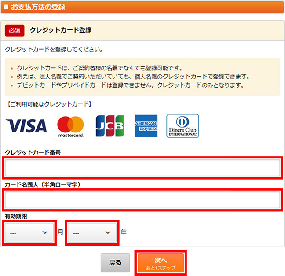Viewport: 285px width, 276px height.
Task: Click the クレジットカード登録 section title
Action: pyautogui.click(x=61, y=30)
